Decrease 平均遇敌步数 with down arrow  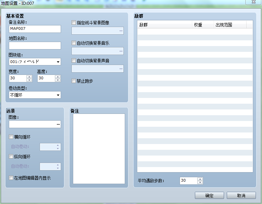(x=200, y=182)
